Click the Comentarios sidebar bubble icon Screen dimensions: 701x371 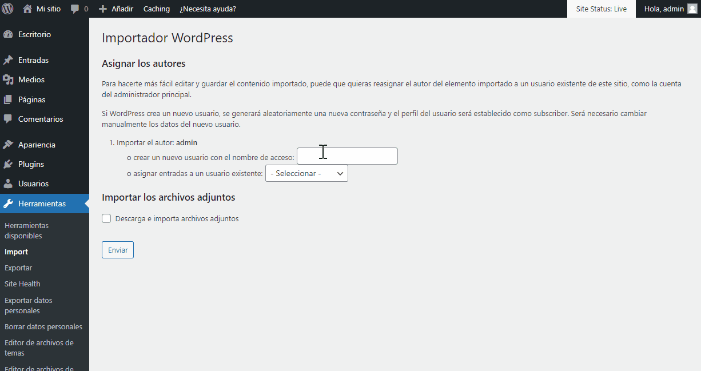[x=8, y=119]
